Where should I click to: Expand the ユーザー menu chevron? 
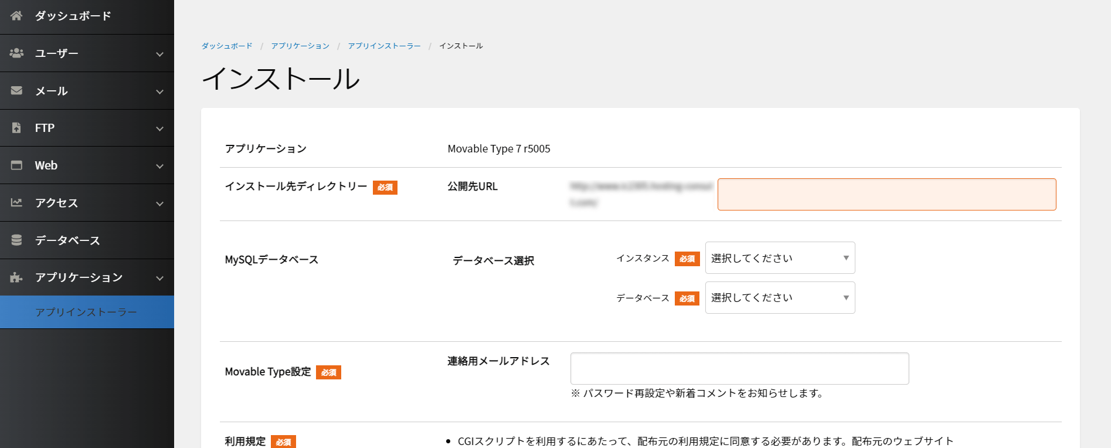pyautogui.click(x=159, y=54)
